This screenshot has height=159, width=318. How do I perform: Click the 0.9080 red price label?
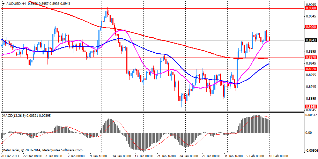click(x=310, y=8)
